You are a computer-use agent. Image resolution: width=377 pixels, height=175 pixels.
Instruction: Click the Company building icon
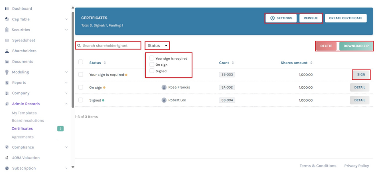pyautogui.click(x=7, y=93)
